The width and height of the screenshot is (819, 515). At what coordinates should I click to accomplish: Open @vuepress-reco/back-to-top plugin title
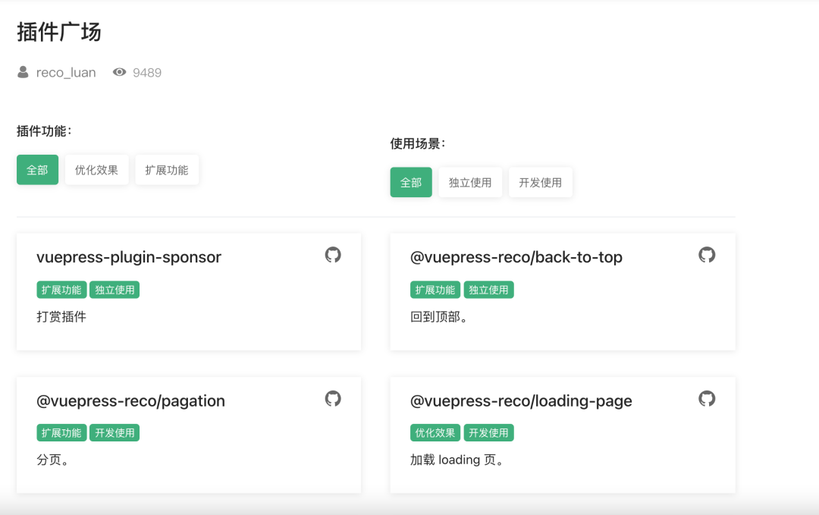pyautogui.click(x=516, y=257)
